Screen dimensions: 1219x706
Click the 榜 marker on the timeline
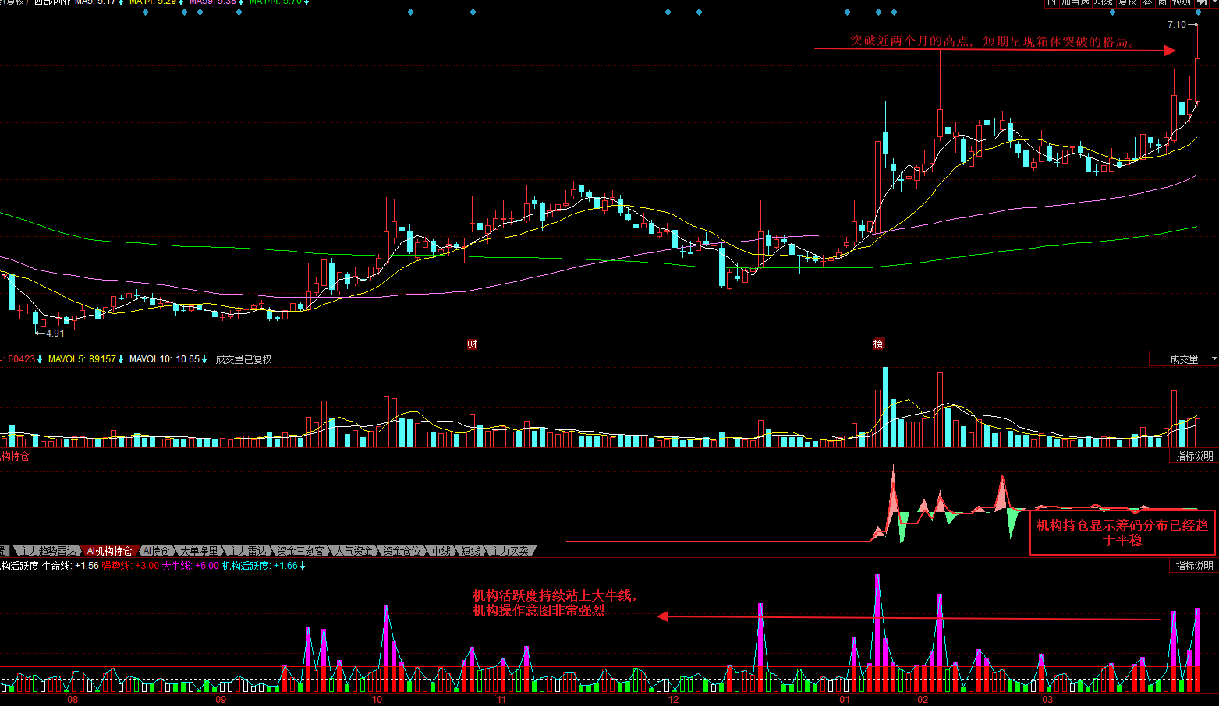tap(878, 344)
